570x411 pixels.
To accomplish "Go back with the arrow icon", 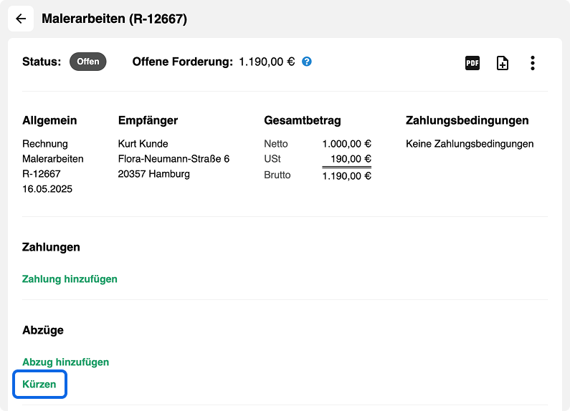I will click(x=21, y=19).
